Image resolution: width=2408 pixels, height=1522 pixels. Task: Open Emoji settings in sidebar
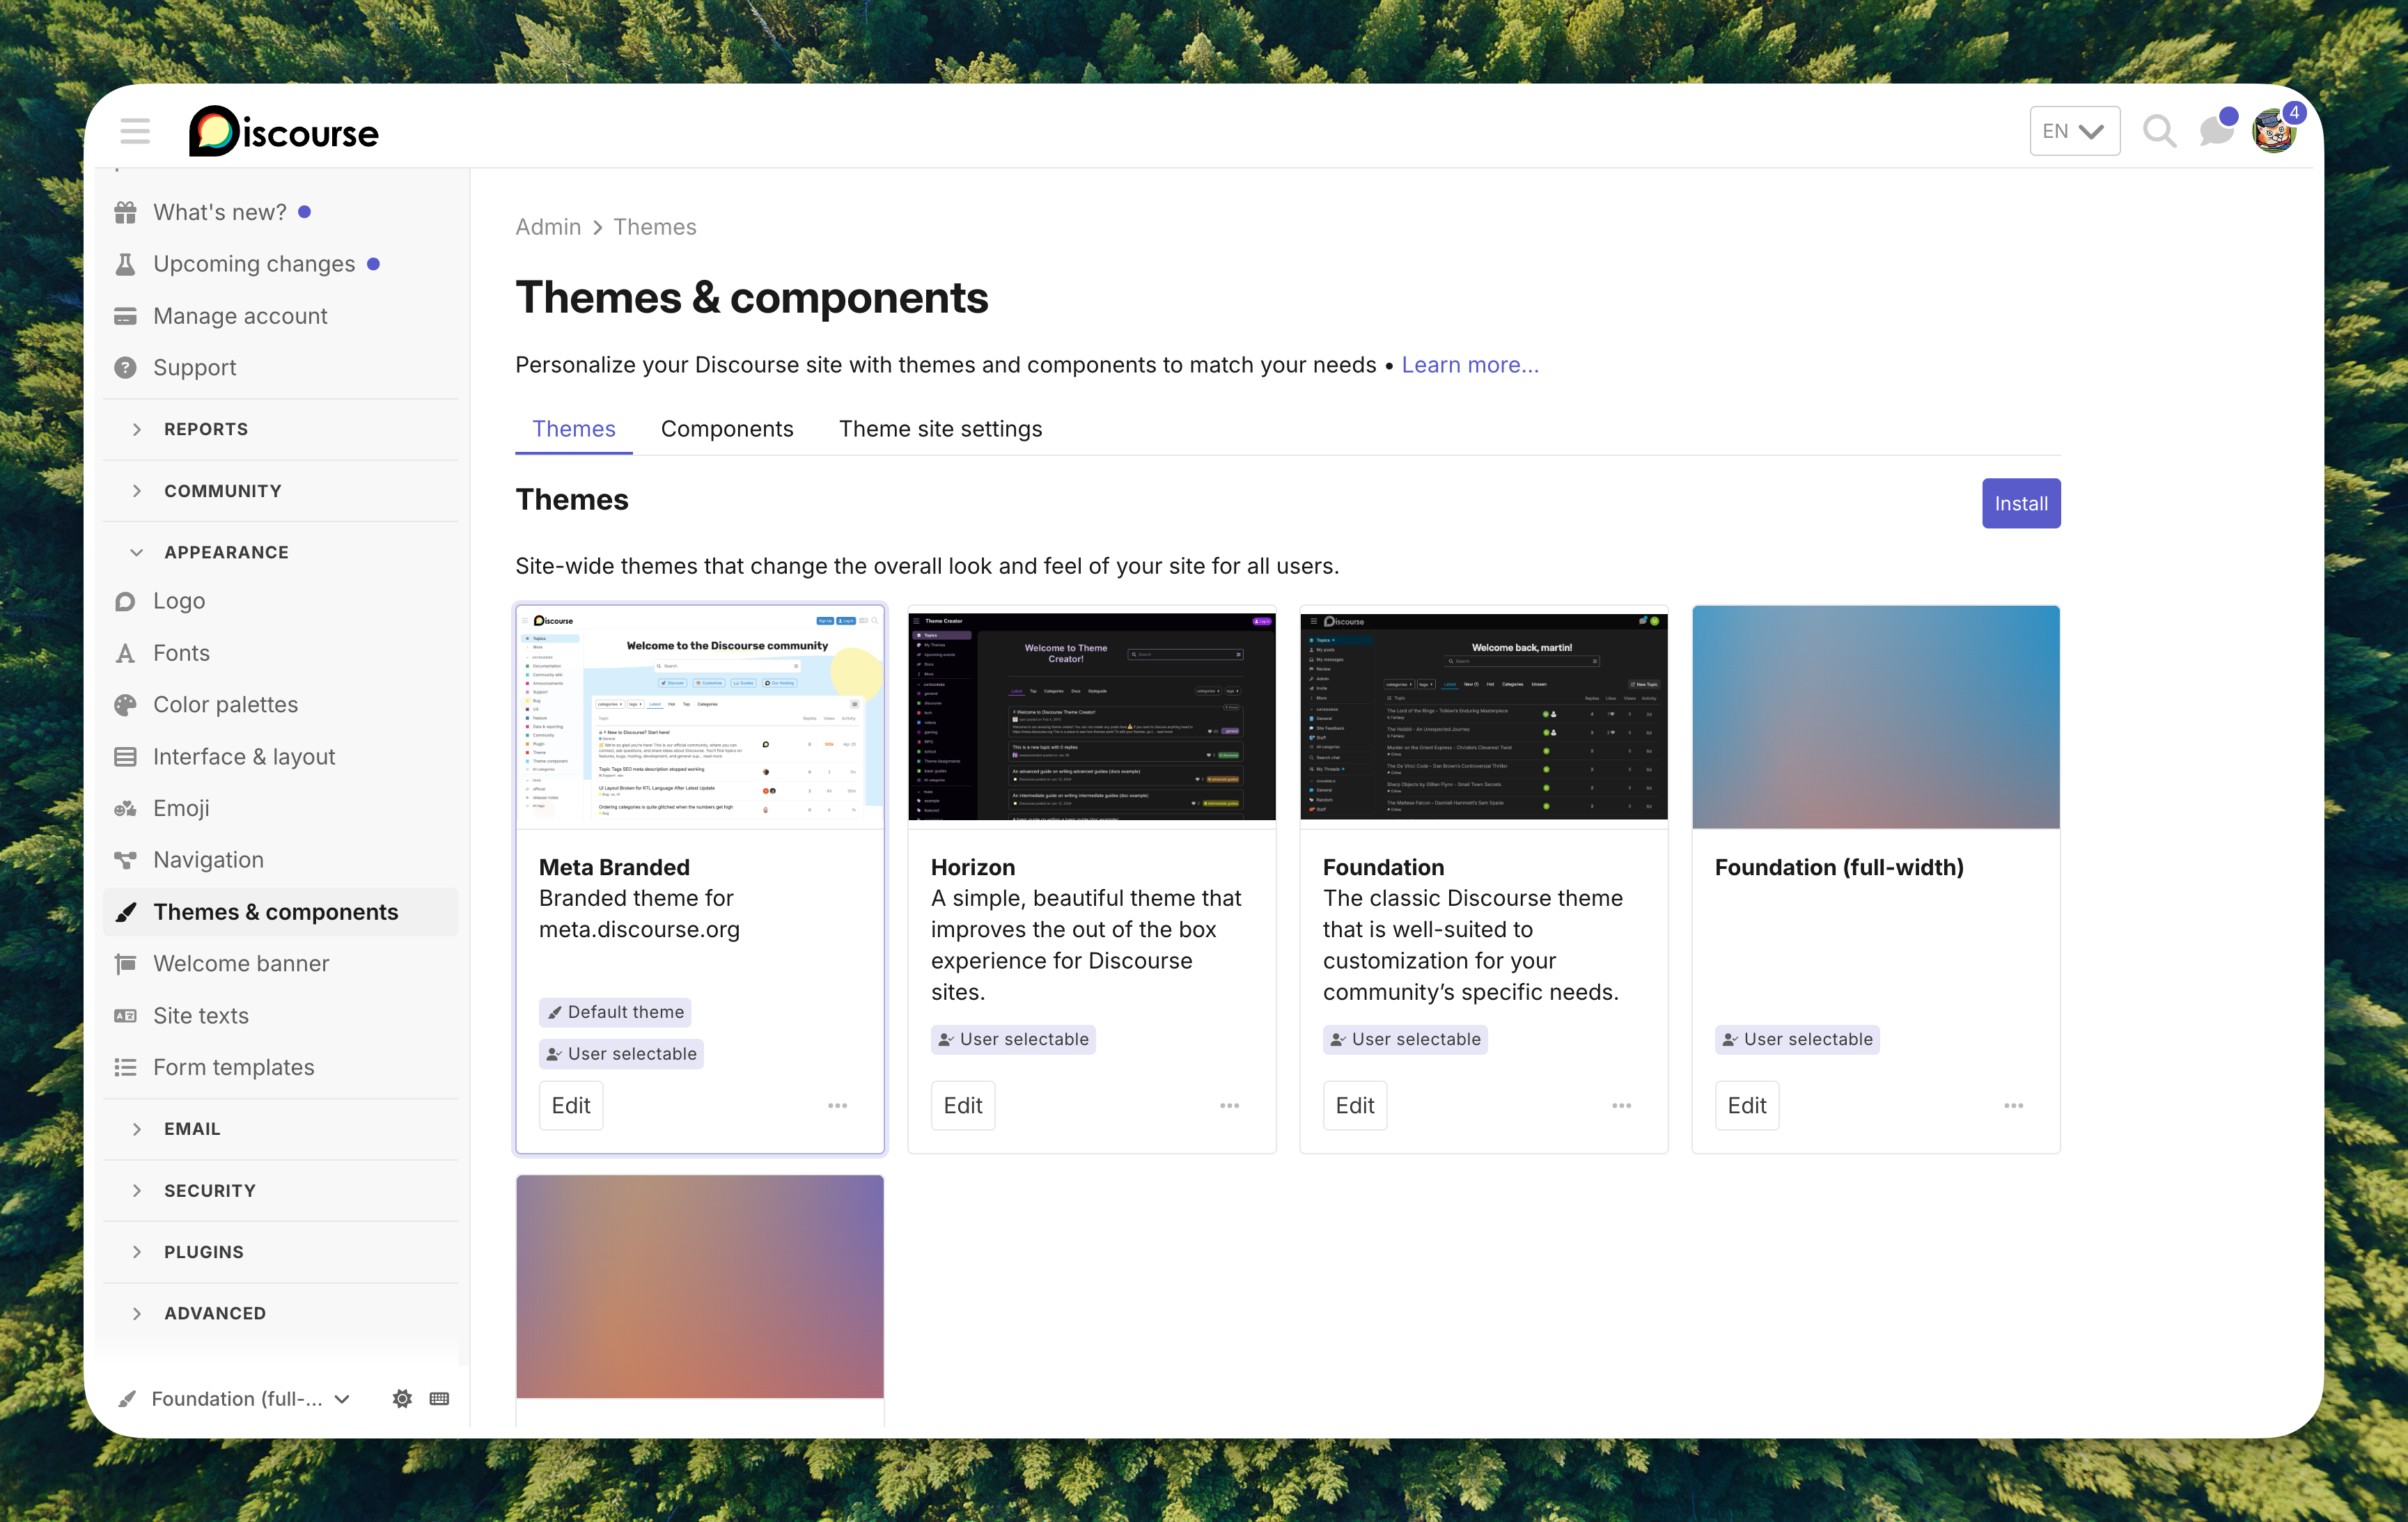point(181,808)
